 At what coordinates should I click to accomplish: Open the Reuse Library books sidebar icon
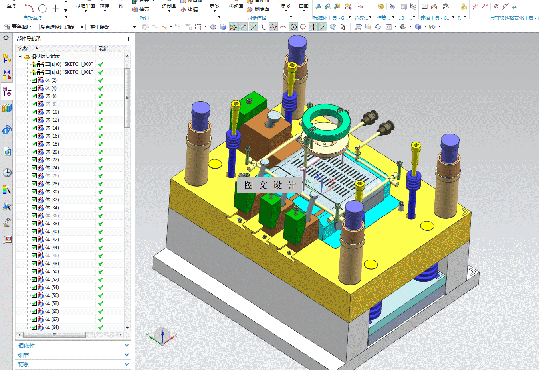pos(7,108)
